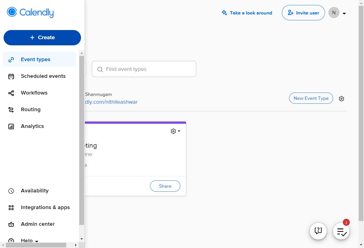The image size is (364, 248).
Task: Expand the event card gear dropdown
Action: click(175, 131)
